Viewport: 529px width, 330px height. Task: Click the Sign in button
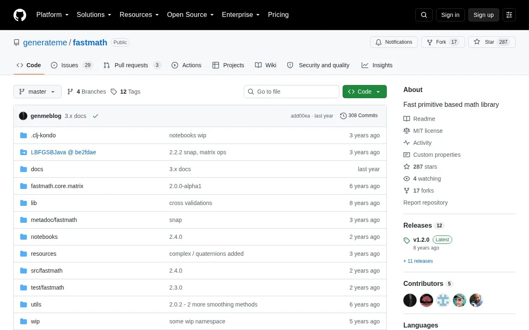pos(450,15)
